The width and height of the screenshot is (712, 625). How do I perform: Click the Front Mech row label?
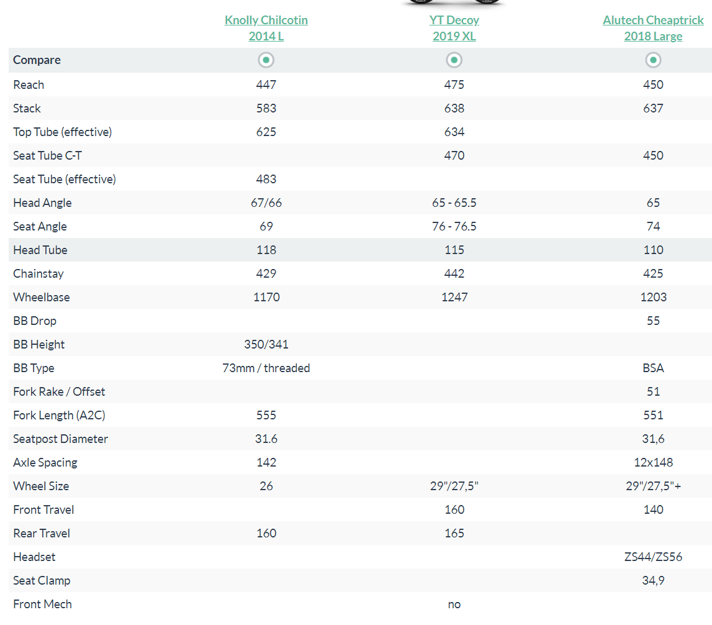(x=42, y=604)
